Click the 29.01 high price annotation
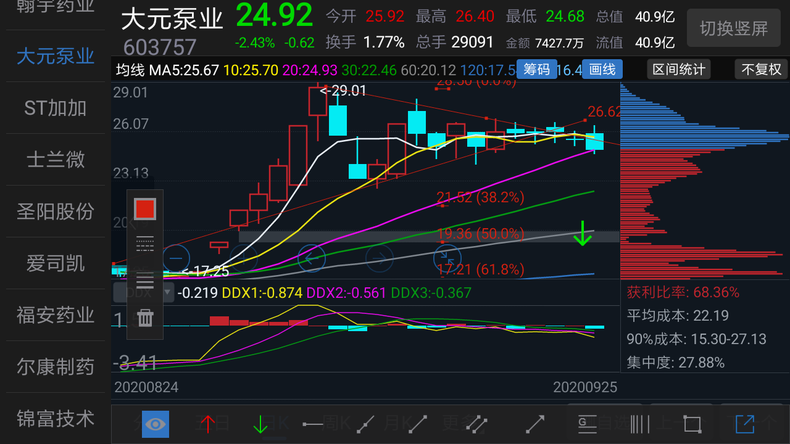 point(343,91)
